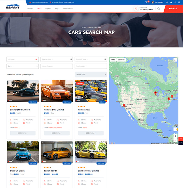Open the Newest First sort dropdown
Viewport: 183px width, 188px height.
click(91, 74)
